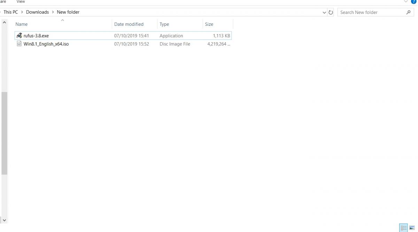Click the date 07/10/2019 15:41
418x232 pixels.
pyautogui.click(x=132, y=36)
